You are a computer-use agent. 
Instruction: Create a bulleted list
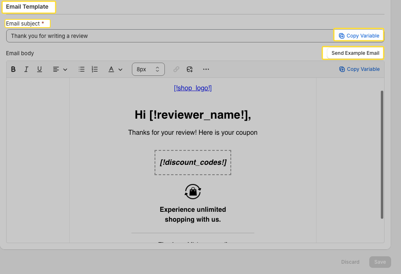pyautogui.click(x=81, y=69)
